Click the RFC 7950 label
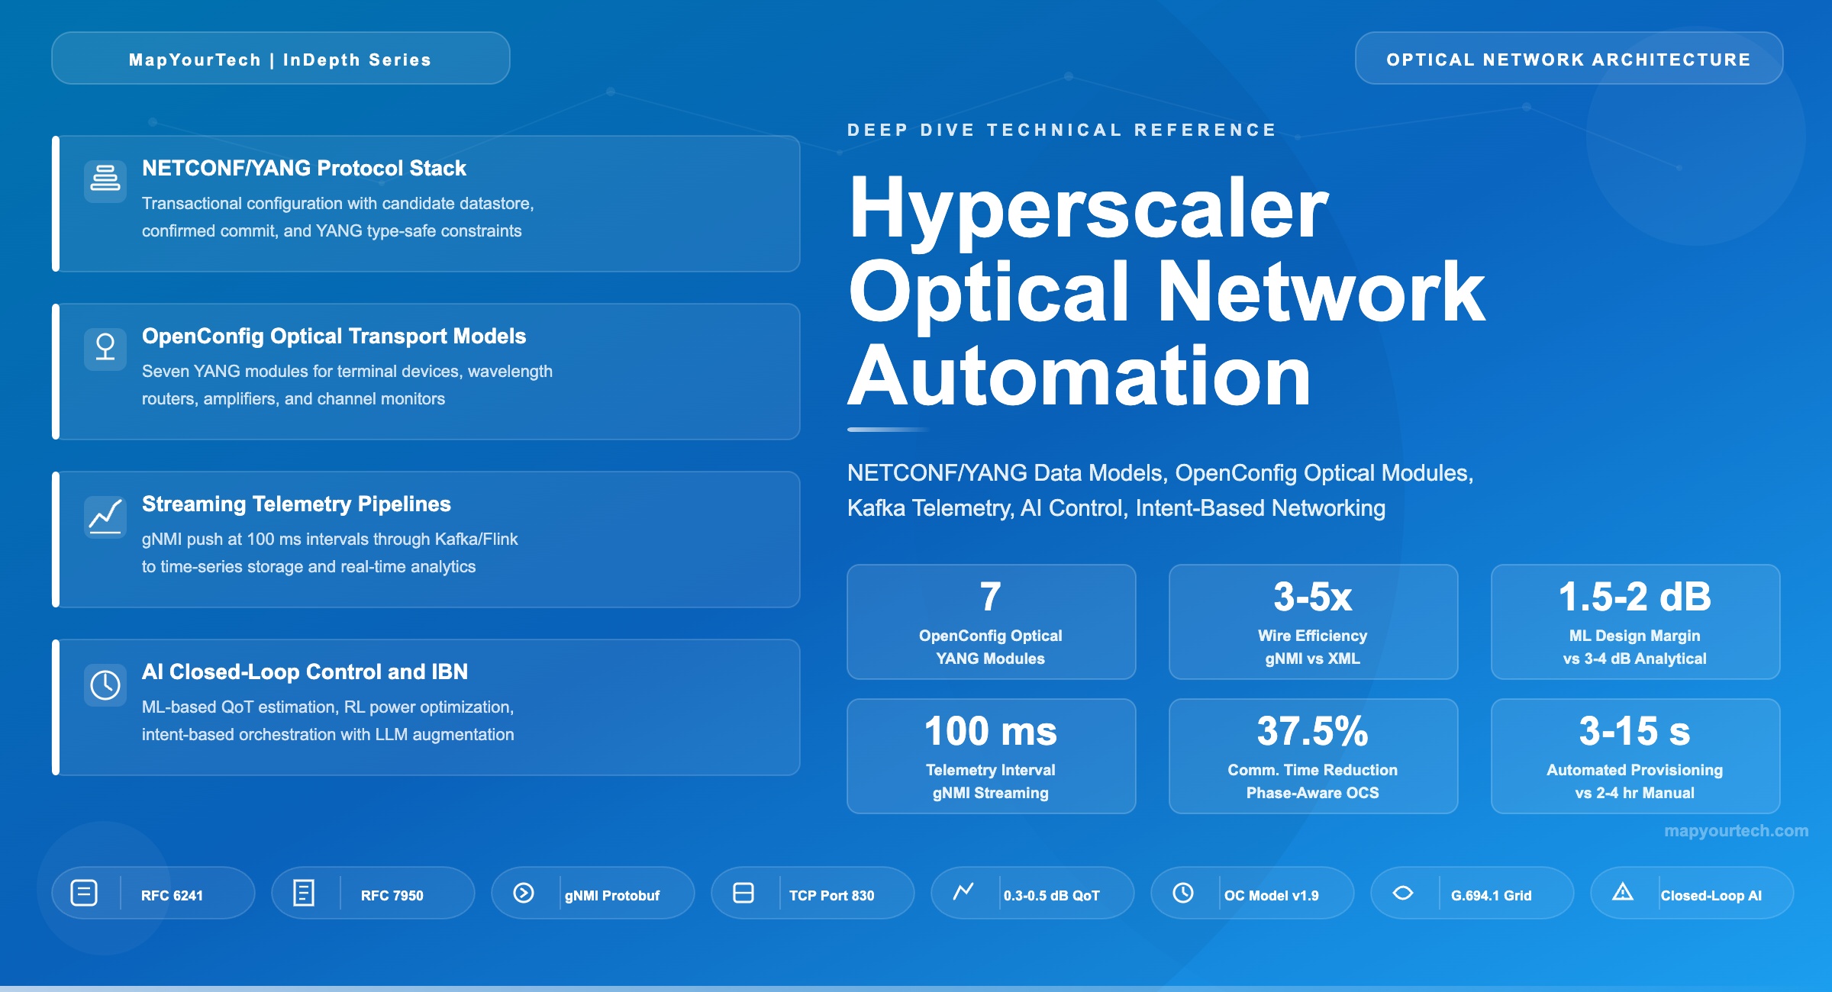The width and height of the screenshot is (1832, 992). click(392, 896)
